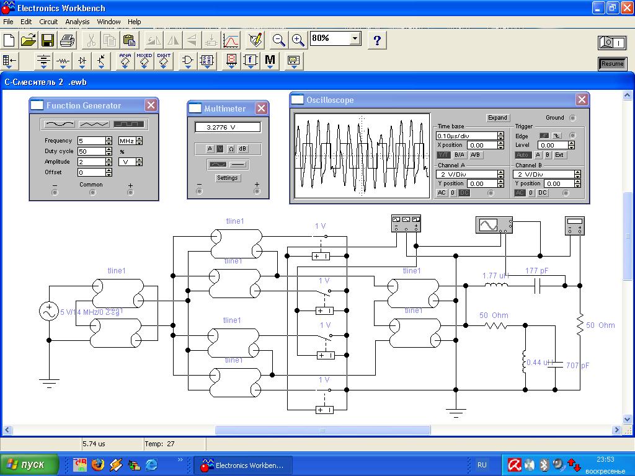Open the Analysis menu
The height and width of the screenshot is (476, 635).
pyautogui.click(x=78, y=22)
